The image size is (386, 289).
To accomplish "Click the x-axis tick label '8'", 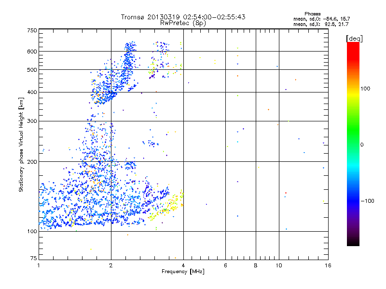I will (x=256, y=265).
